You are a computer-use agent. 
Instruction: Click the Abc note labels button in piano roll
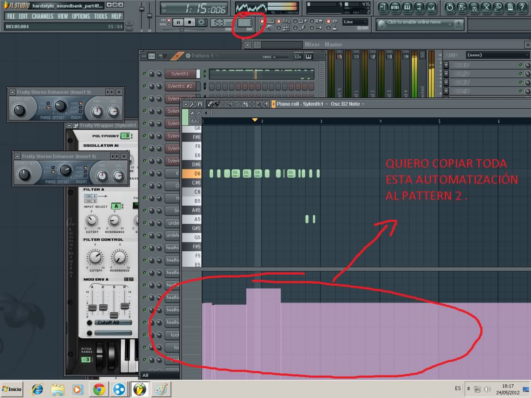(x=195, y=121)
